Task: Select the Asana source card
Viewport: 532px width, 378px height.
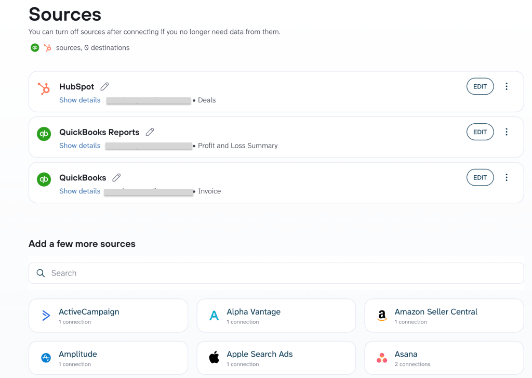Action: tap(444, 358)
